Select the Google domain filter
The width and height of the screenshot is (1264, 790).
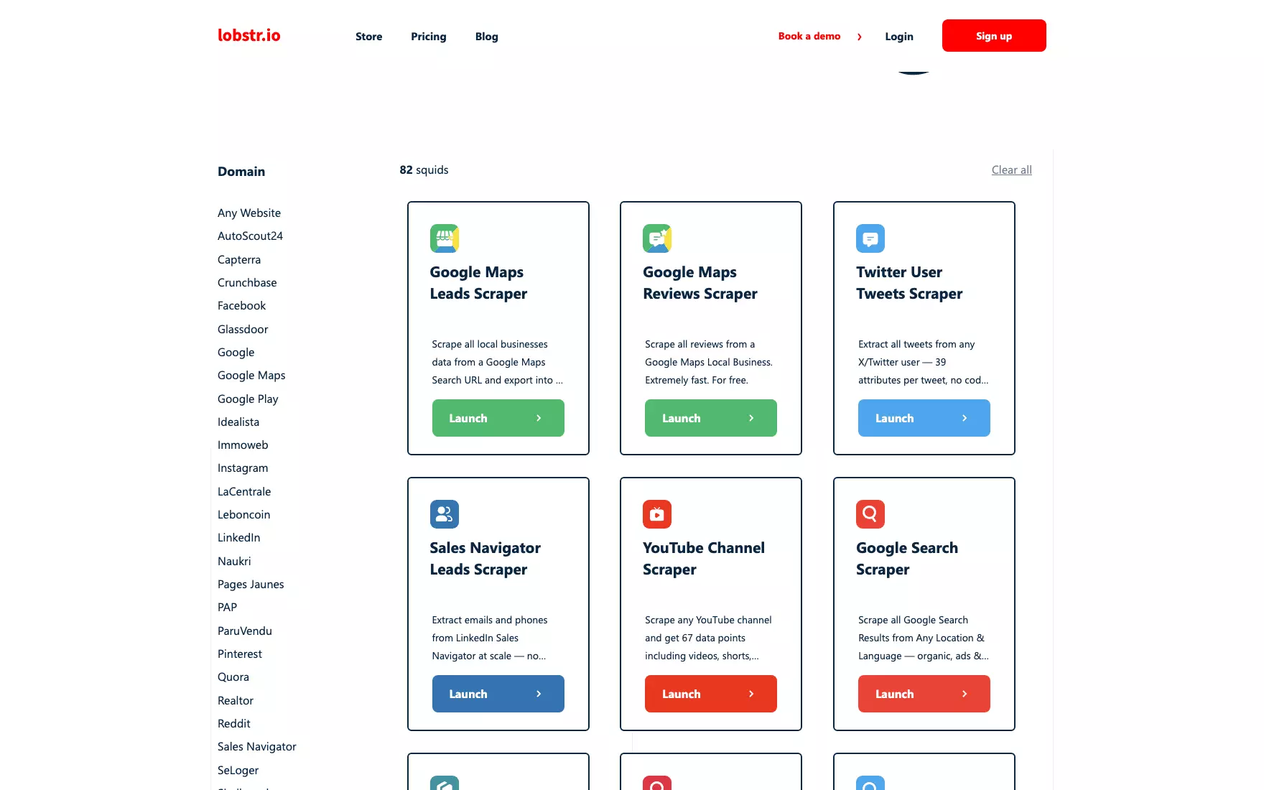pos(236,353)
